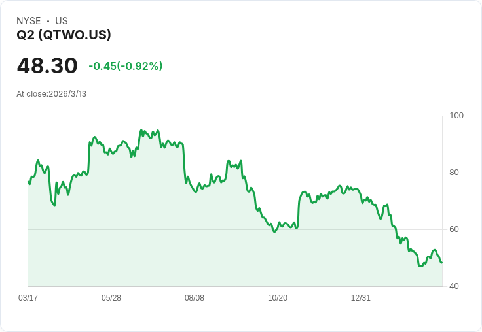Select the 03/17 date axis label
The image size is (482, 332).
click(x=28, y=298)
